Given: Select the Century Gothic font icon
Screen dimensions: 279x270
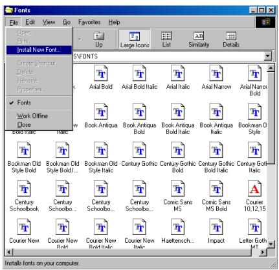Looking at the screenshot, I should point(139,150).
